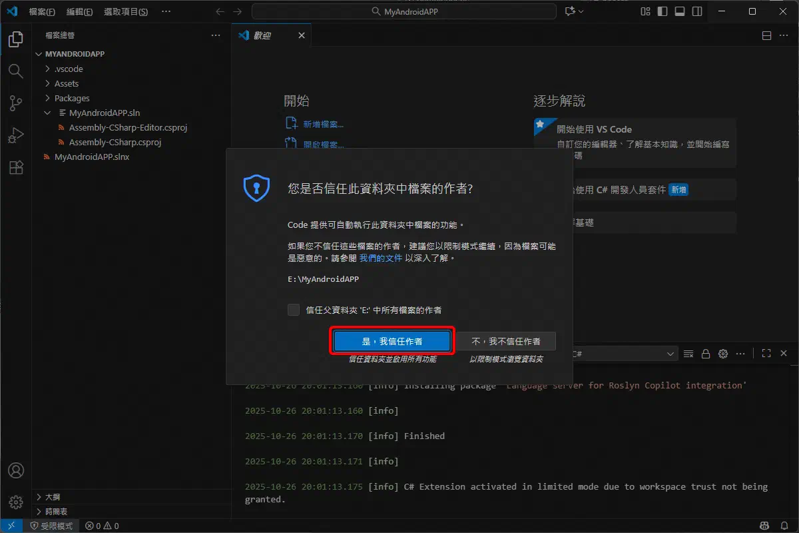Toggle the primary sidebar visibility
The width and height of the screenshot is (799, 533).
coord(662,11)
